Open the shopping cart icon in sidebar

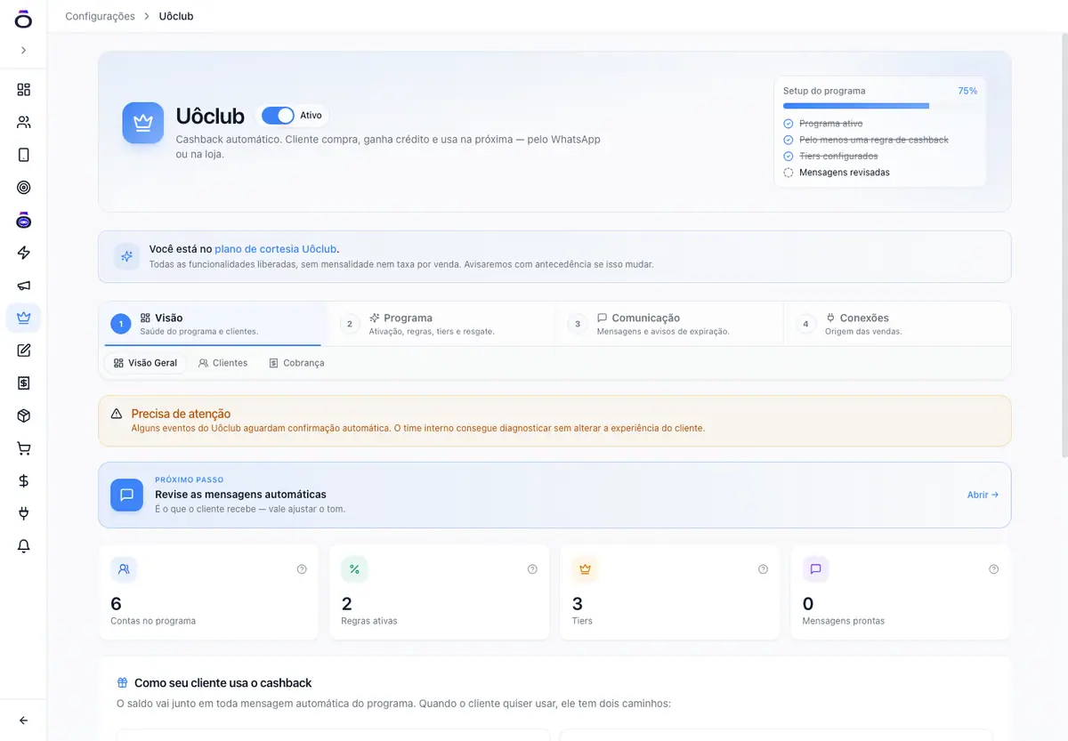(x=24, y=448)
